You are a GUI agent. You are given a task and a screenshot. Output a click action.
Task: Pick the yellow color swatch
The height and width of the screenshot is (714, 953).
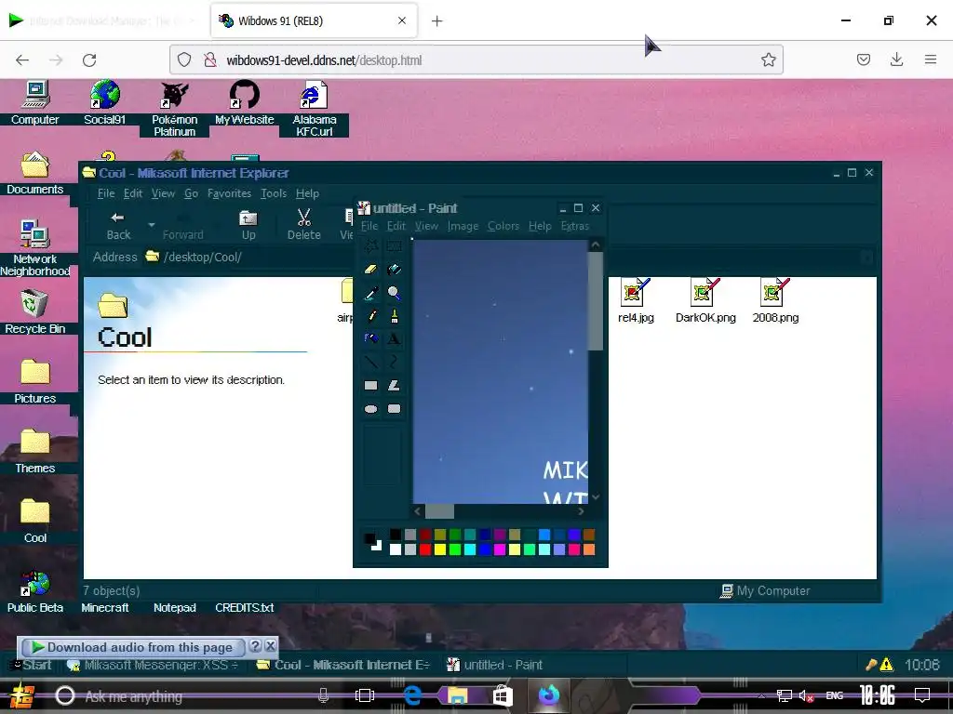(x=440, y=549)
